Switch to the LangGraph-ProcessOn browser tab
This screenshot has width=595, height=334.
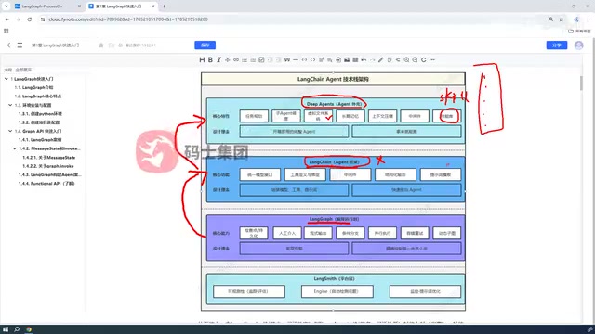tap(47, 6)
